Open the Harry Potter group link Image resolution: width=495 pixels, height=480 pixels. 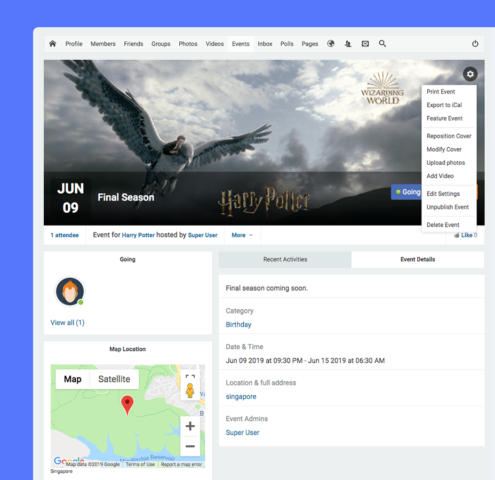(138, 235)
